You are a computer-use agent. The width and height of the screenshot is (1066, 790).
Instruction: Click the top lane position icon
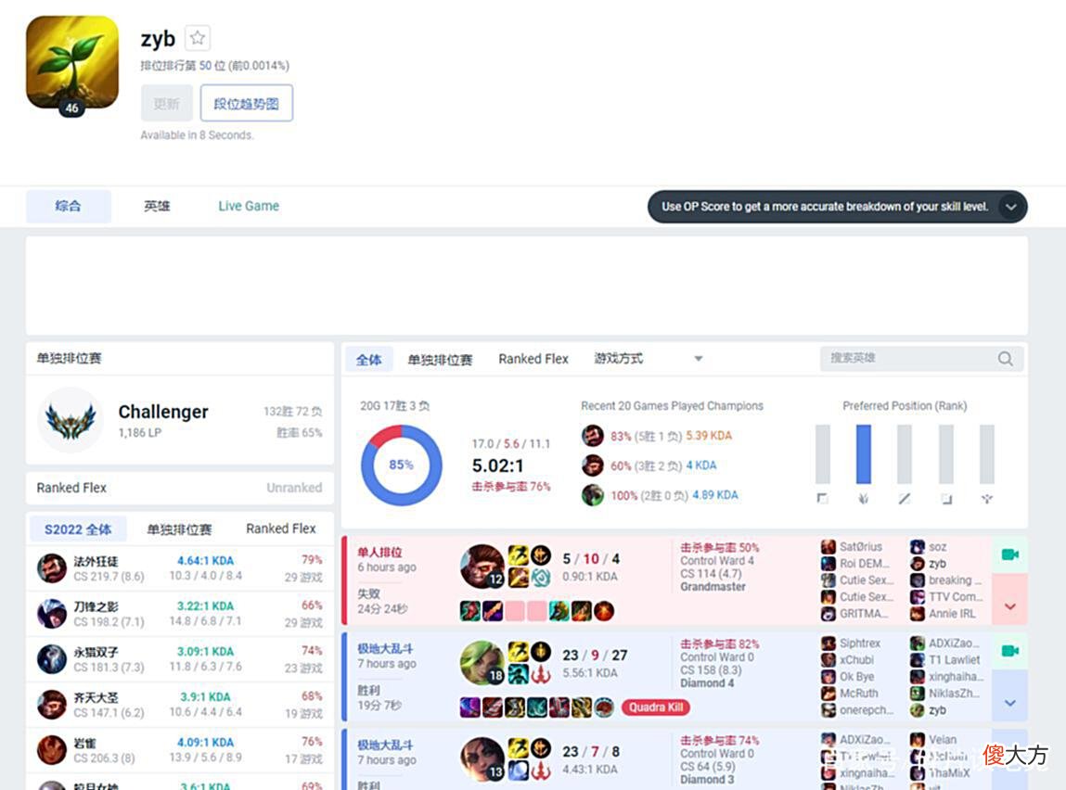[823, 499]
